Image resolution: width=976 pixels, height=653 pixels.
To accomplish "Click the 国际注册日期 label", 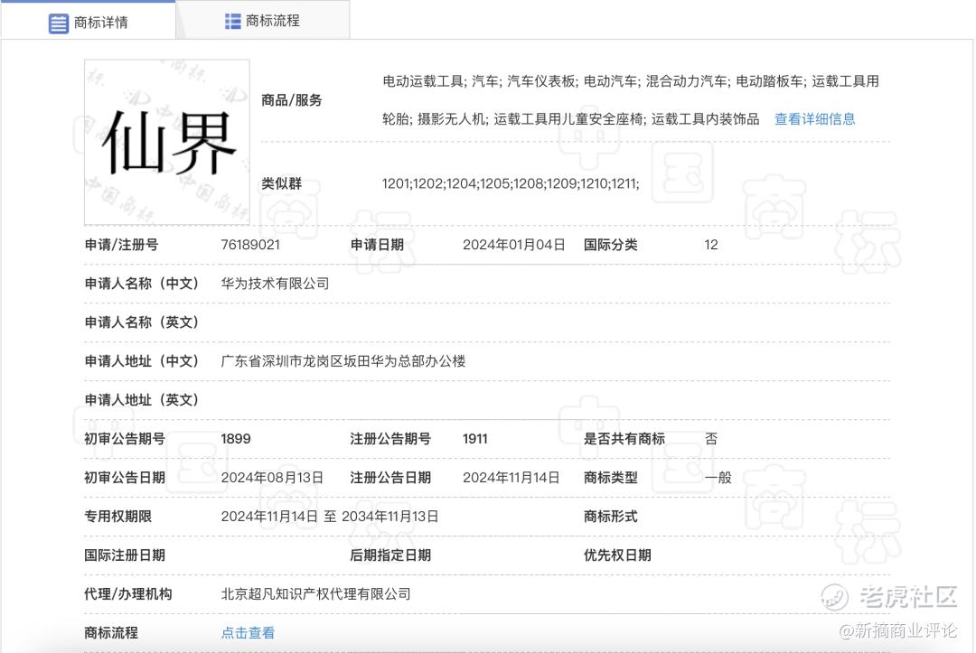I will point(125,555).
